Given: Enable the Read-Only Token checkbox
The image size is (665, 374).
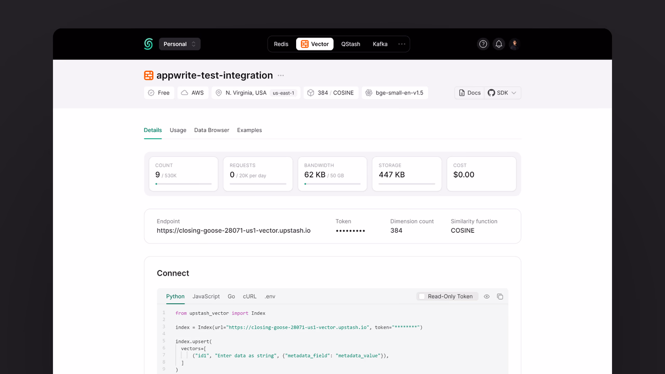Looking at the screenshot, I should click(x=422, y=297).
